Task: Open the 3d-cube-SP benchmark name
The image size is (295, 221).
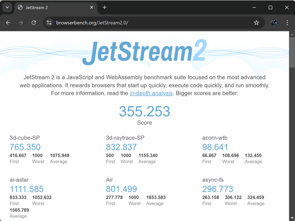Action: (25, 138)
